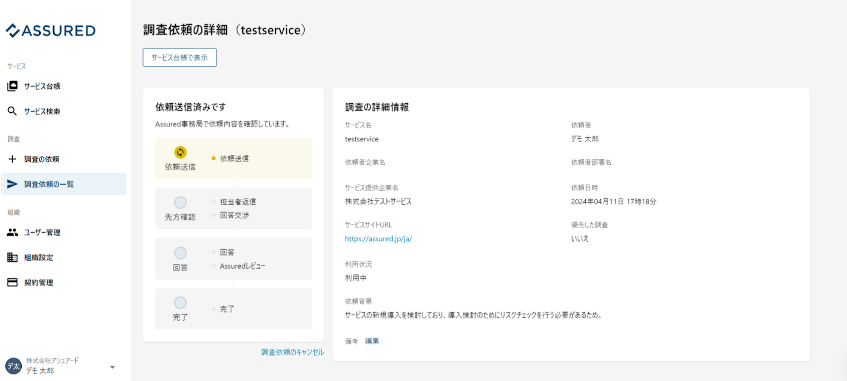
Task: Click the service name value testservice
Action: tap(362, 139)
